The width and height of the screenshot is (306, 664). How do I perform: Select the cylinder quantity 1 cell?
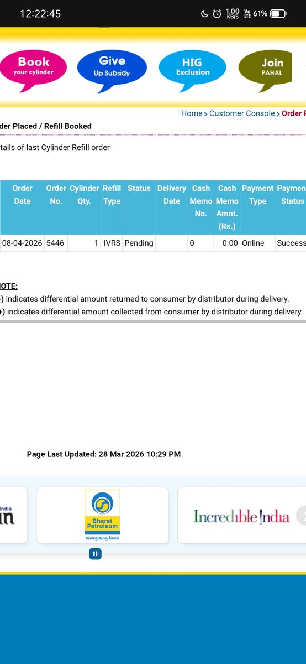pyautogui.click(x=85, y=243)
